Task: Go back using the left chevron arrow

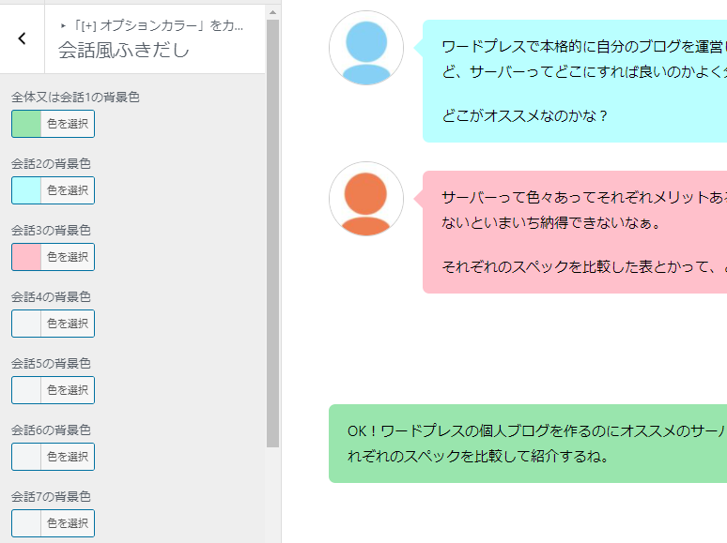Action: click(22, 38)
